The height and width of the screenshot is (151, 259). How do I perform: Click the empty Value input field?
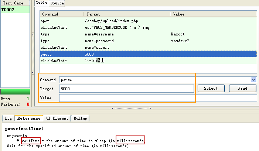tap(158, 98)
